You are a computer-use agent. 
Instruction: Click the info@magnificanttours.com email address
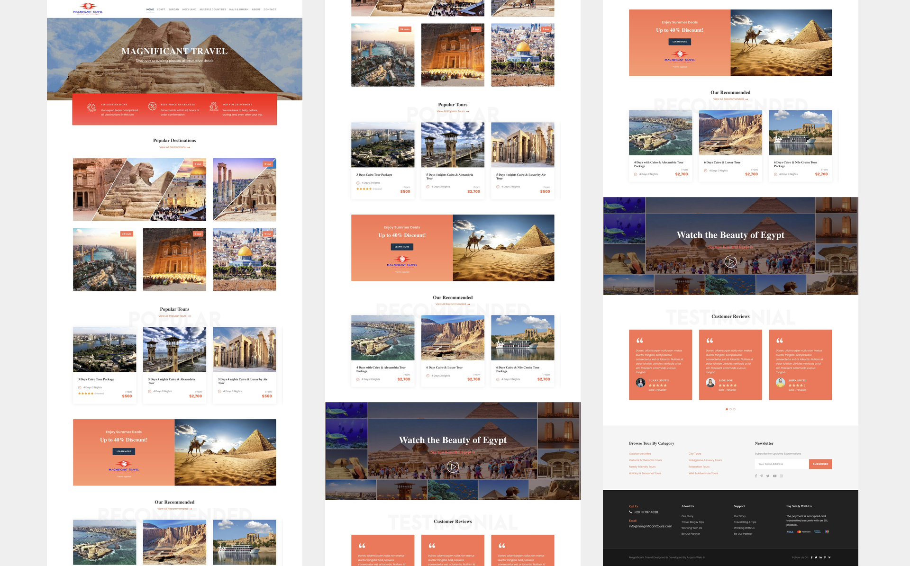pos(650,526)
